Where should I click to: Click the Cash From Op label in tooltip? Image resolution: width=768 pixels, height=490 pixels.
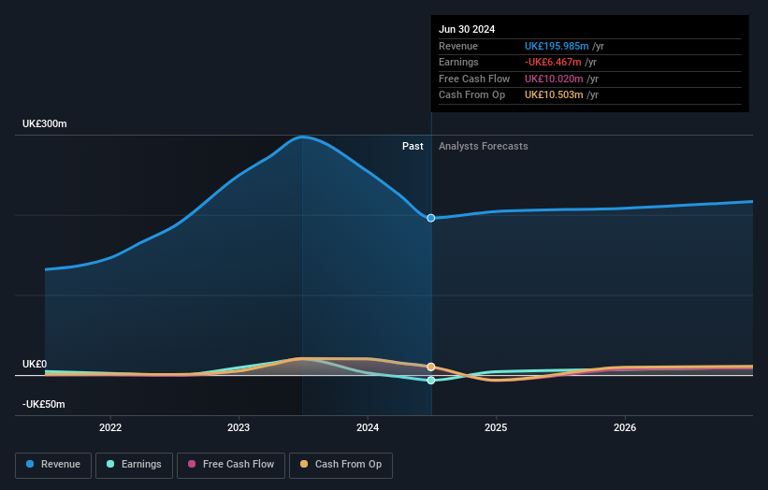[x=471, y=95]
